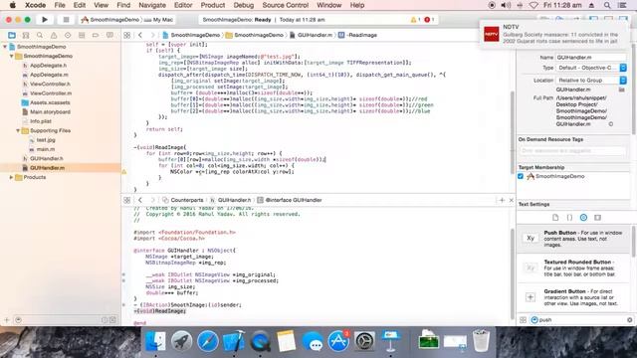
Task: Open related items menu in top editor
Action: click(x=127, y=36)
